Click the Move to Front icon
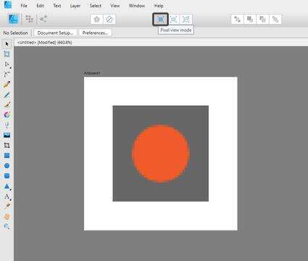This screenshot has width=308, height=261. pyautogui.click(x=275, y=19)
